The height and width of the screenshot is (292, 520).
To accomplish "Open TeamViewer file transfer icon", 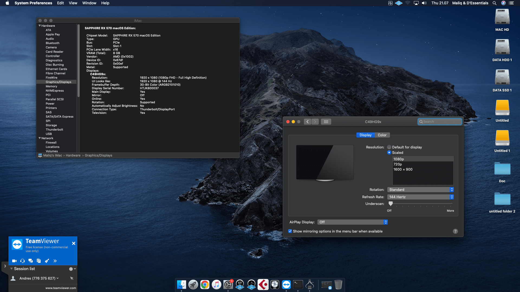I will pyautogui.click(x=39, y=261).
